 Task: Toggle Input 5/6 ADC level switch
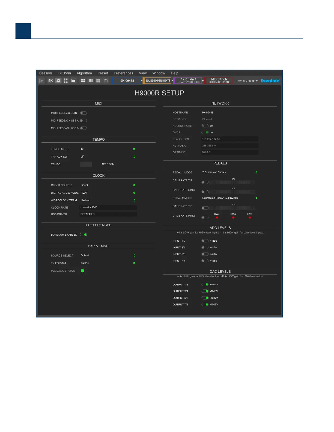205,254
